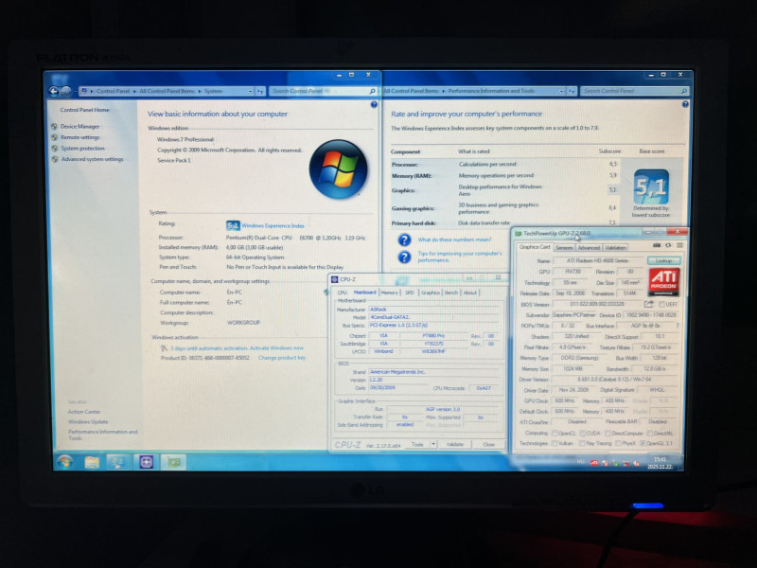Click the help icon beside 'What do these numbers mean?'
This screenshot has height=568, width=757.
405,240
